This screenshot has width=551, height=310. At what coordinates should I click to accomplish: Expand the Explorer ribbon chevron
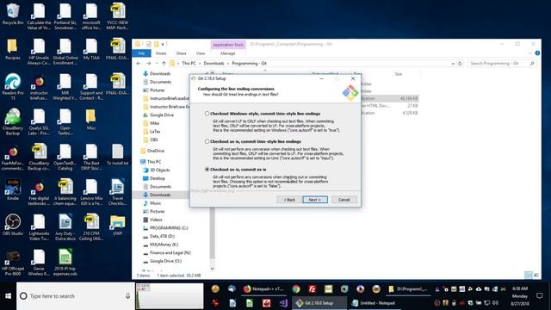(x=530, y=53)
